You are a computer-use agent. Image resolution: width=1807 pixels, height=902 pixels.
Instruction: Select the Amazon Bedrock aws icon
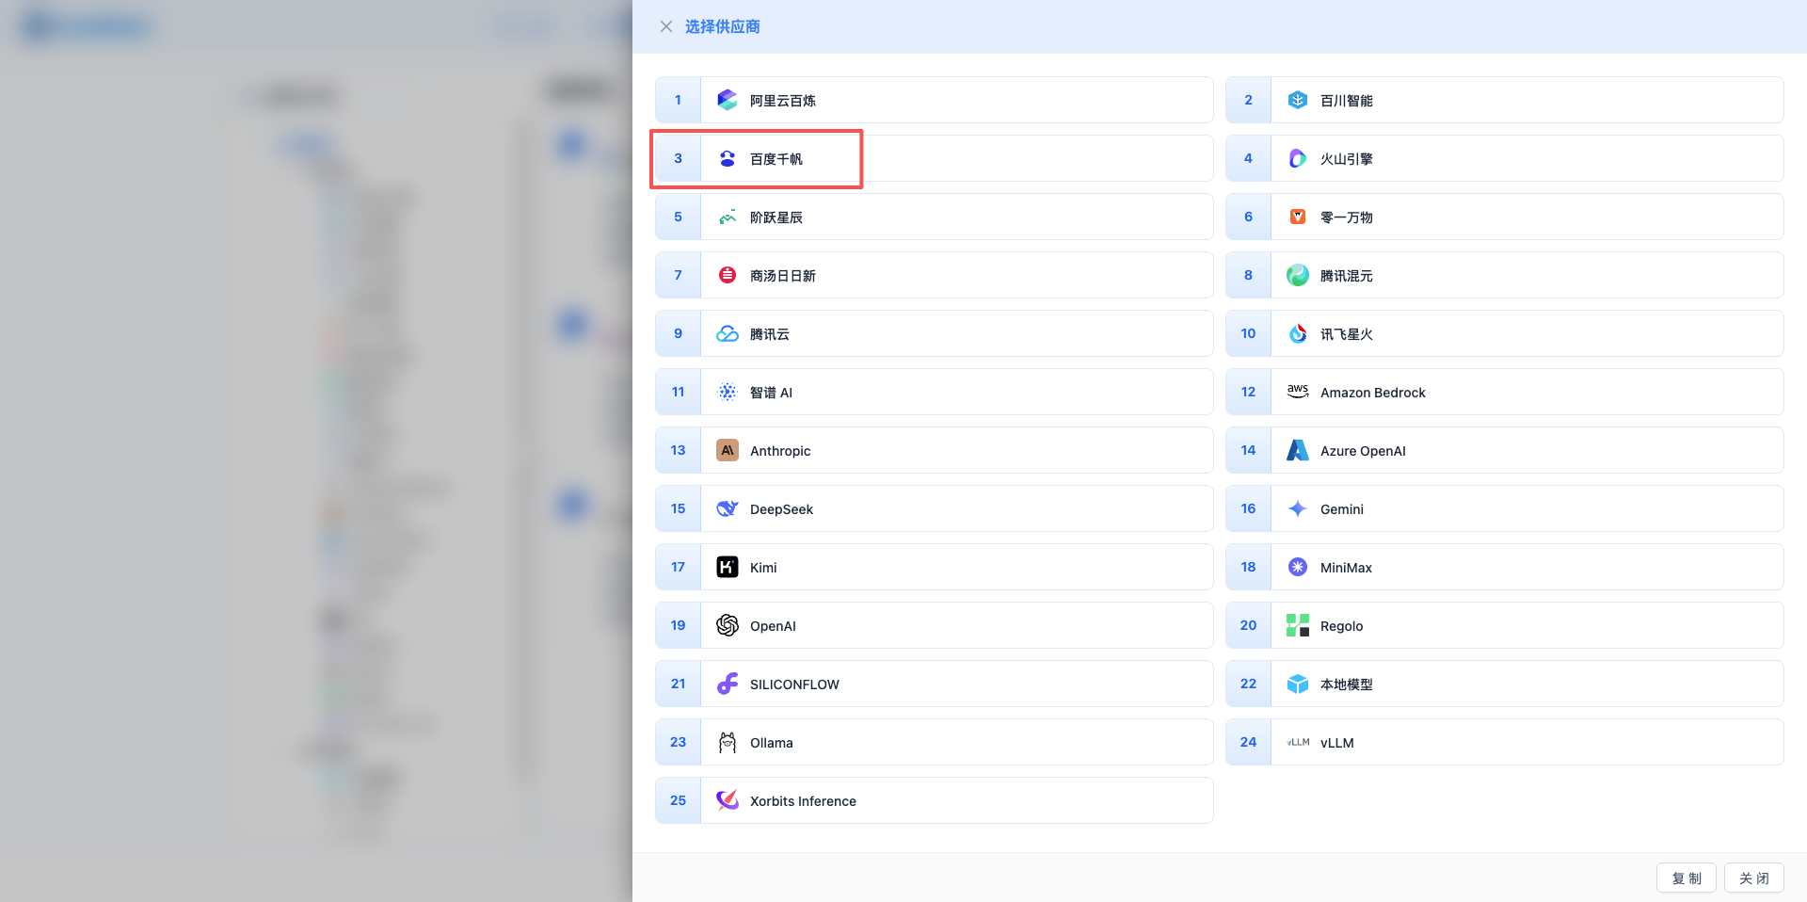[1297, 392]
